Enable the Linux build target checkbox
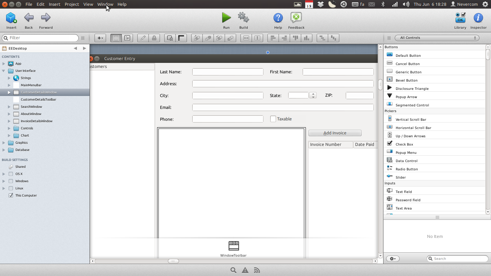Image resolution: width=491 pixels, height=276 pixels. [x=11, y=188]
